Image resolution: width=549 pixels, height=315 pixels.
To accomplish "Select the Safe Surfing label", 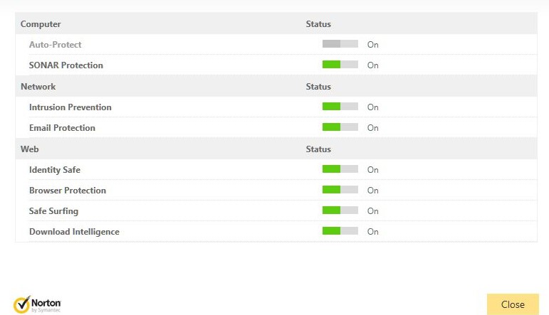I will click(53, 211).
